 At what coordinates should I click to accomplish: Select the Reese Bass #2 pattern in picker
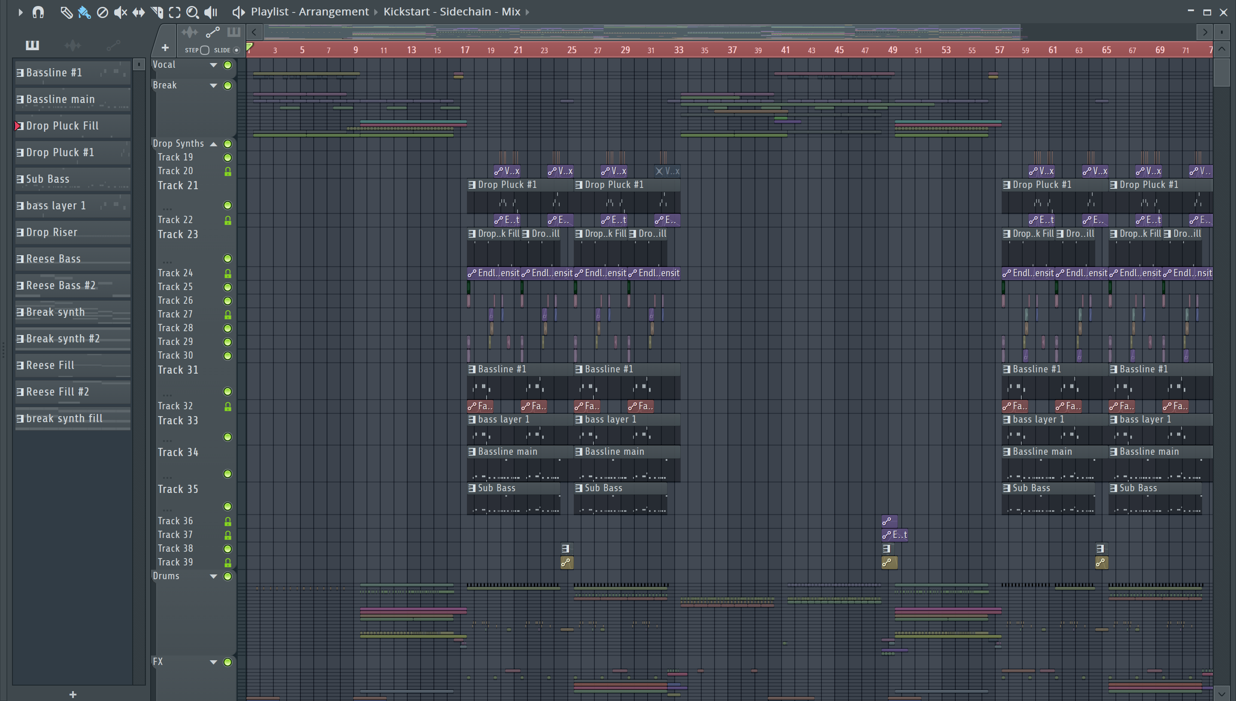click(73, 285)
